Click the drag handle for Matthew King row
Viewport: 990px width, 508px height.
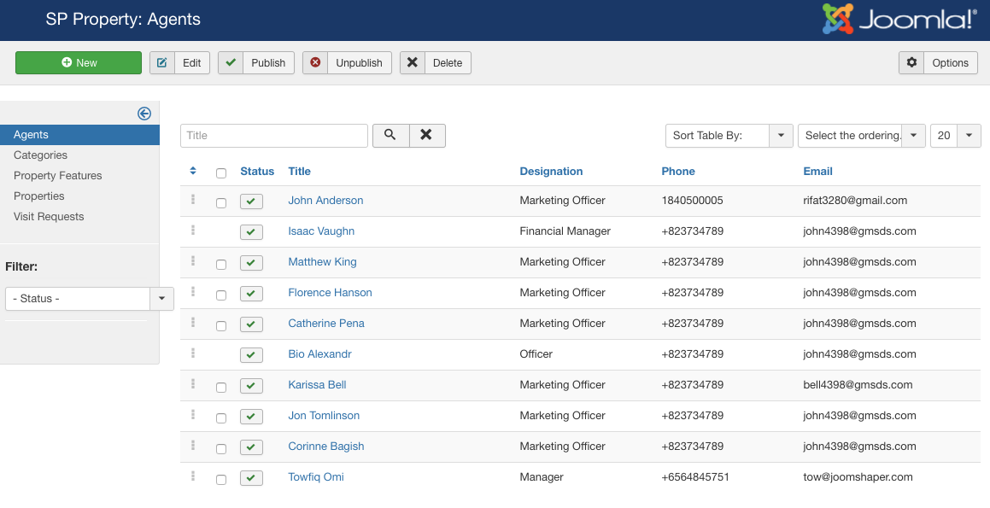pyautogui.click(x=193, y=261)
